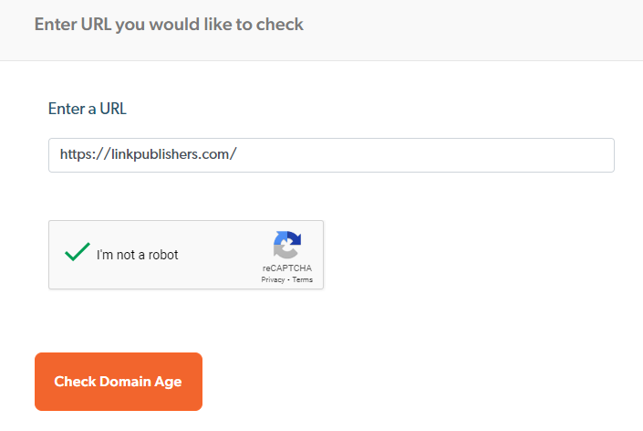Viewport: 643px width, 431px height.
Task: Click the "https://" prefix in the URL field
Action: point(79,155)
